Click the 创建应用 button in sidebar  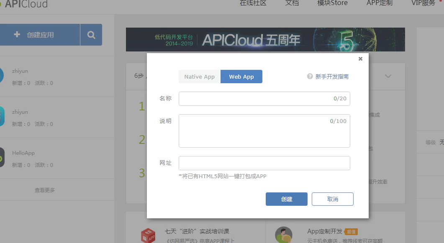click(x=40, y=35)
